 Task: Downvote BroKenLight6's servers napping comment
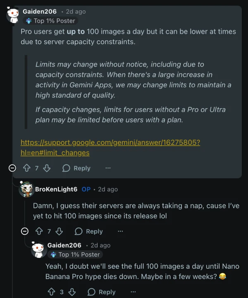pos(59,232)
